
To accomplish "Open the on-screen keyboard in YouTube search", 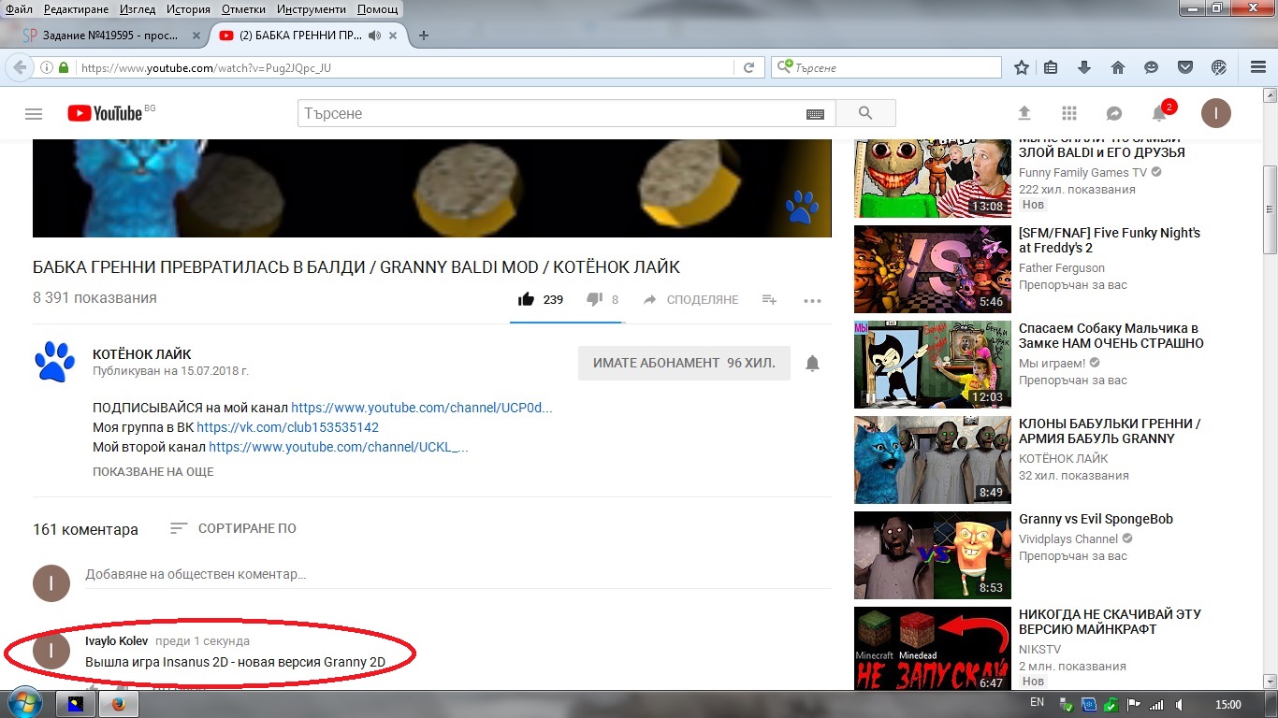I will (815, 114).
